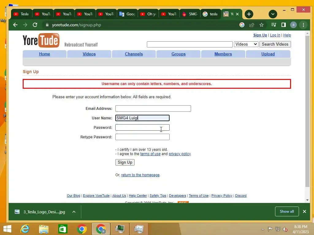The width and height of the screenshot is (314, 235).
Task: Open the About Us footer link
Action: [119, 196]
